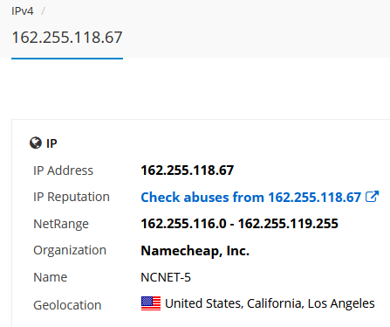Click the external link arrow icon
This screenshot has width=390, height=327.
click(x=372, y=197)
